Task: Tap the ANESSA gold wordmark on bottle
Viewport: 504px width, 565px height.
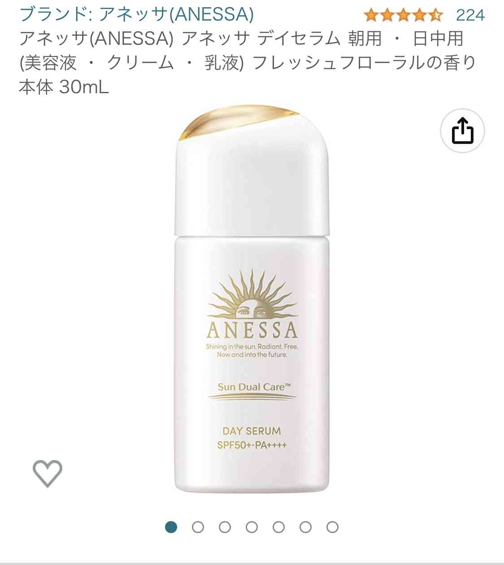Action: pyautogui.click(x=252, y=330)
